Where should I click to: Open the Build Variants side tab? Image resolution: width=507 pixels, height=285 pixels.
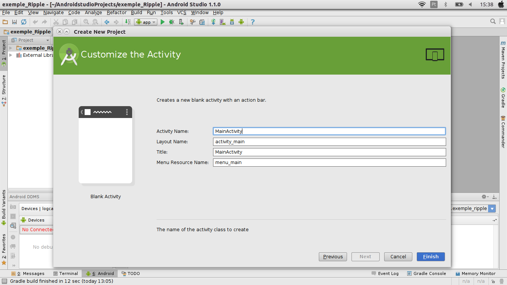click(4, 208)
